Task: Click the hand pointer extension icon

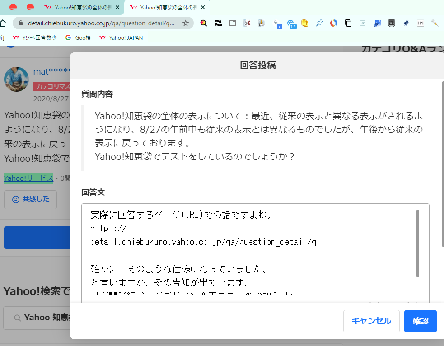Action: coord(262,23)
